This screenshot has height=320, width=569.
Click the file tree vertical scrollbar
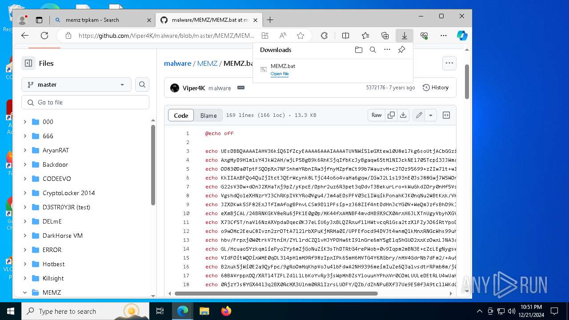point(153,165)
